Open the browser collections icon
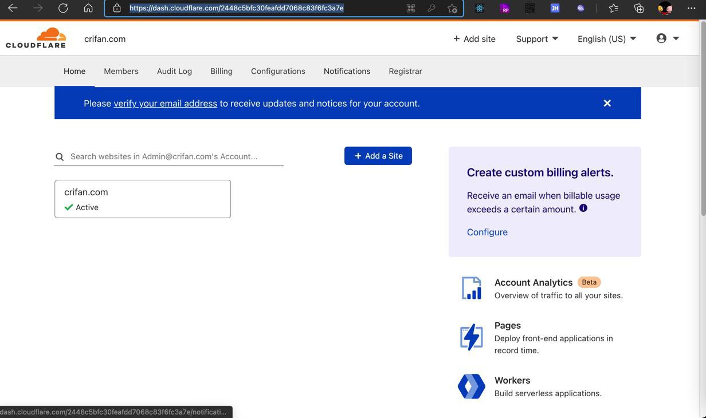The width and height of the screenshot is (706, 418). pyautogui.click(x=639, y=8)
